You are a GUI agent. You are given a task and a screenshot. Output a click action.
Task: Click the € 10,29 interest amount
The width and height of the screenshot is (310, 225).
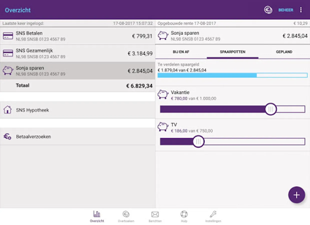click(x=300, y=23)
